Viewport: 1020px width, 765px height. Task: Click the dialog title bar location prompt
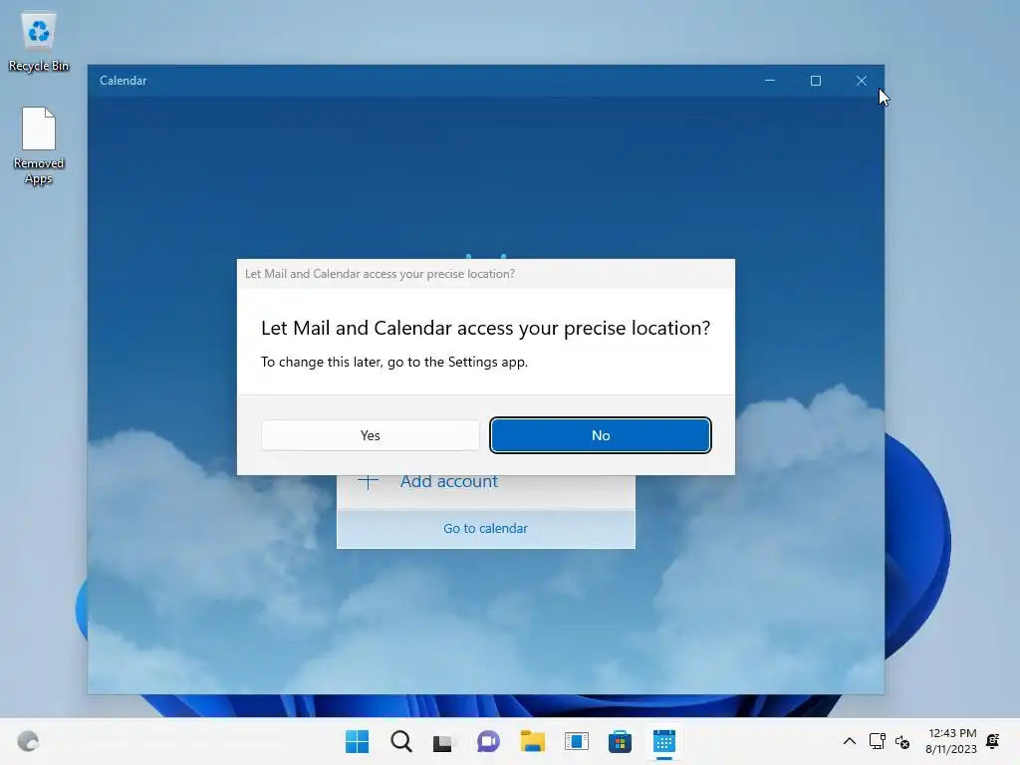point(380,274)
